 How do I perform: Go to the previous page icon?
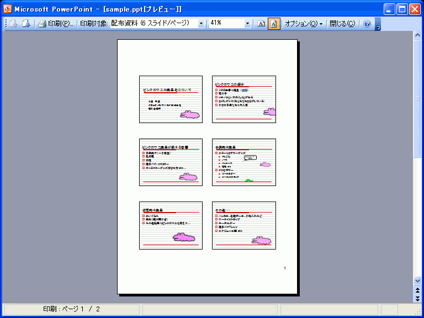pos(13,24)
